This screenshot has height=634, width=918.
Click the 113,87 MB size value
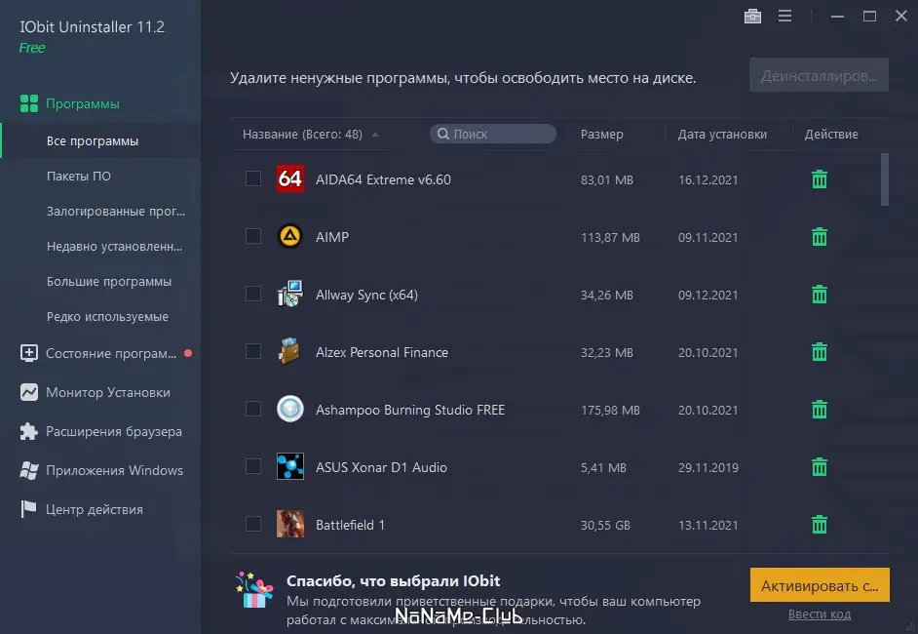[610, 237]
